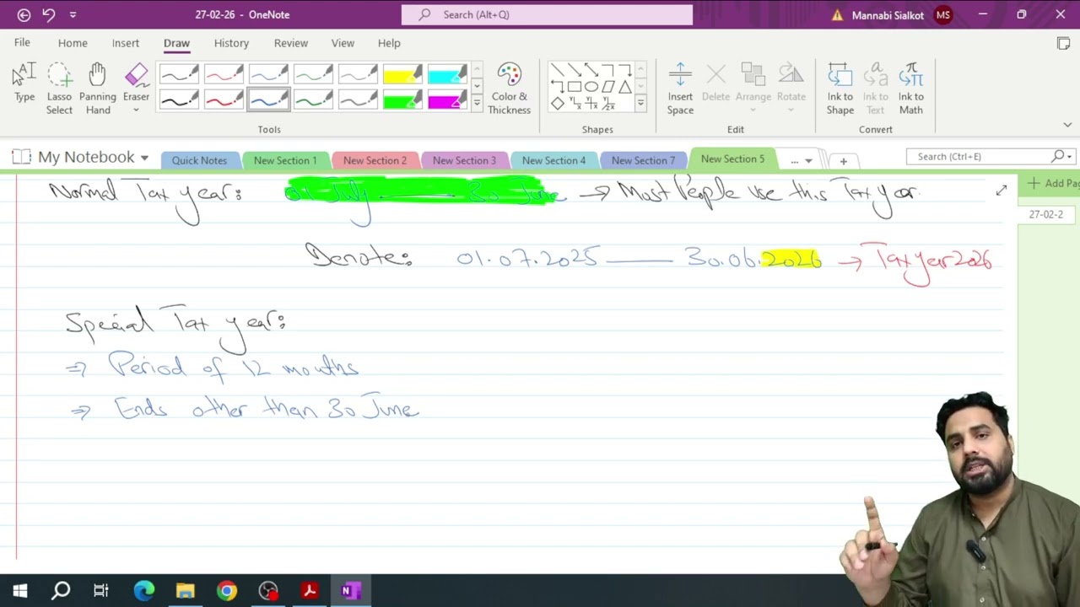Click the title bar Search box
1080x607 pixels.
pyautogui.click(x=547, y=14)
